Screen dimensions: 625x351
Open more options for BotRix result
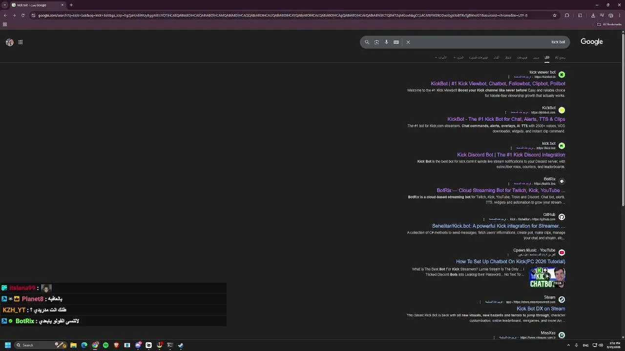tap(509, 184)
